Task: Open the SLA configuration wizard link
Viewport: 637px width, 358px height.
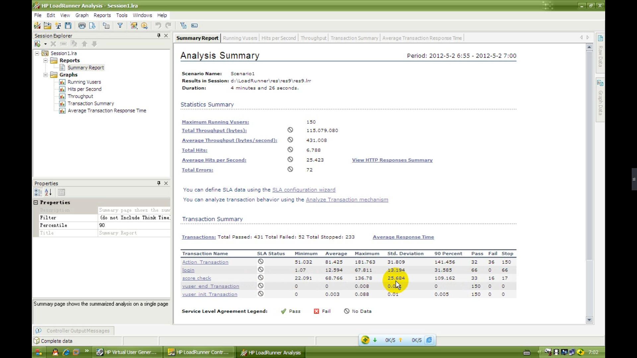Action: click(x=304, y=190)
